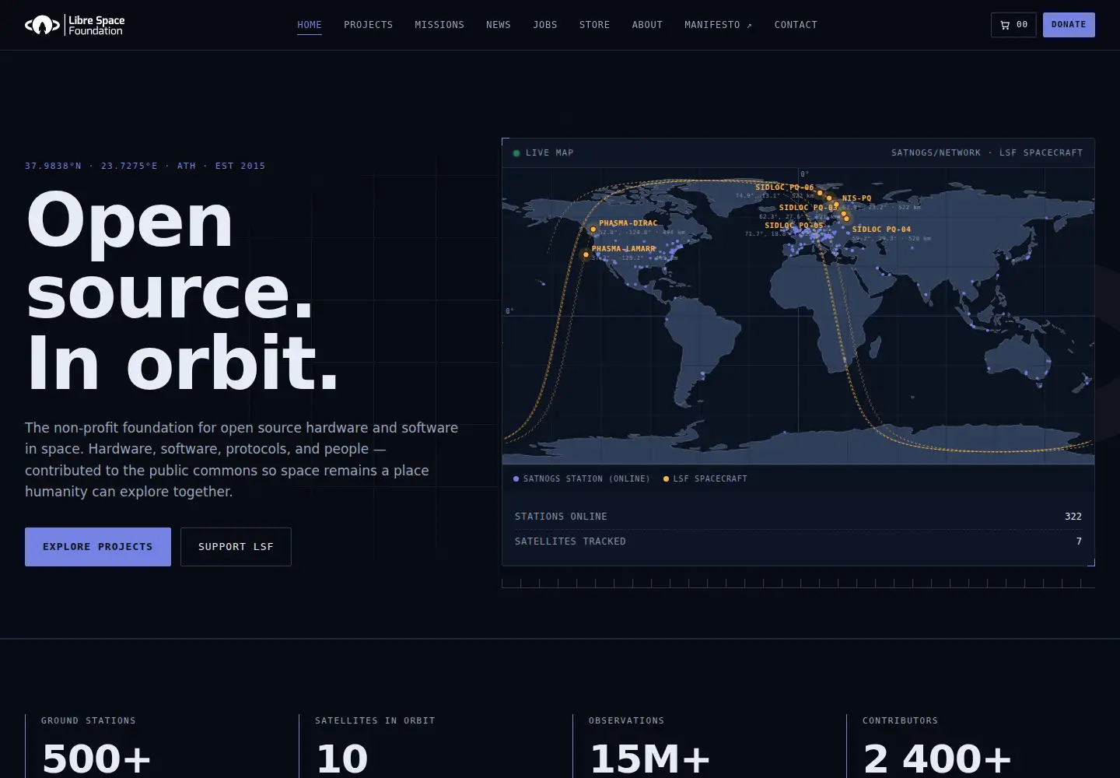
Task: Visit the Store link
Action: point(595,25)
